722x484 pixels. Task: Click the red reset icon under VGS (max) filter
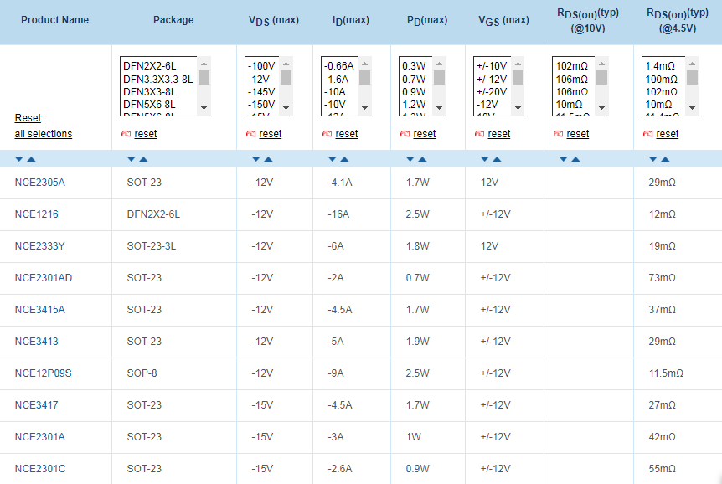pos(479,133)
